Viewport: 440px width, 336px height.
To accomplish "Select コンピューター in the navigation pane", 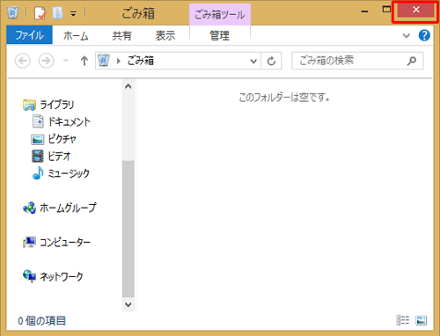I will click(x=65, y=242).
